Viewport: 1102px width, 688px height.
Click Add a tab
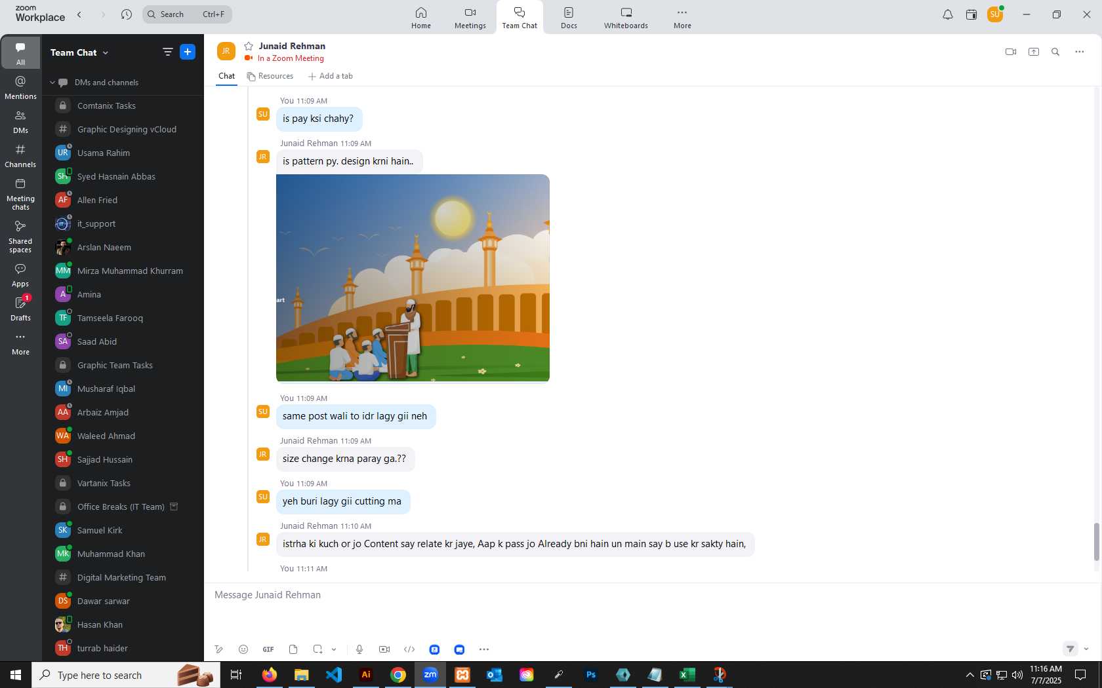click(331, 76)
